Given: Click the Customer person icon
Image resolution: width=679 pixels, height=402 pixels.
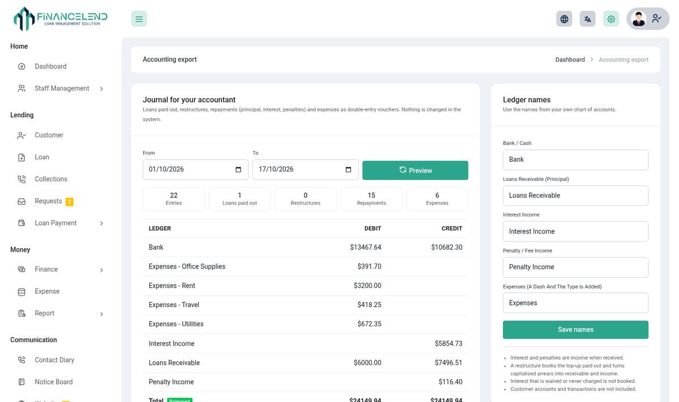Looking at the screenshot, I should click(x=22, y=135).
